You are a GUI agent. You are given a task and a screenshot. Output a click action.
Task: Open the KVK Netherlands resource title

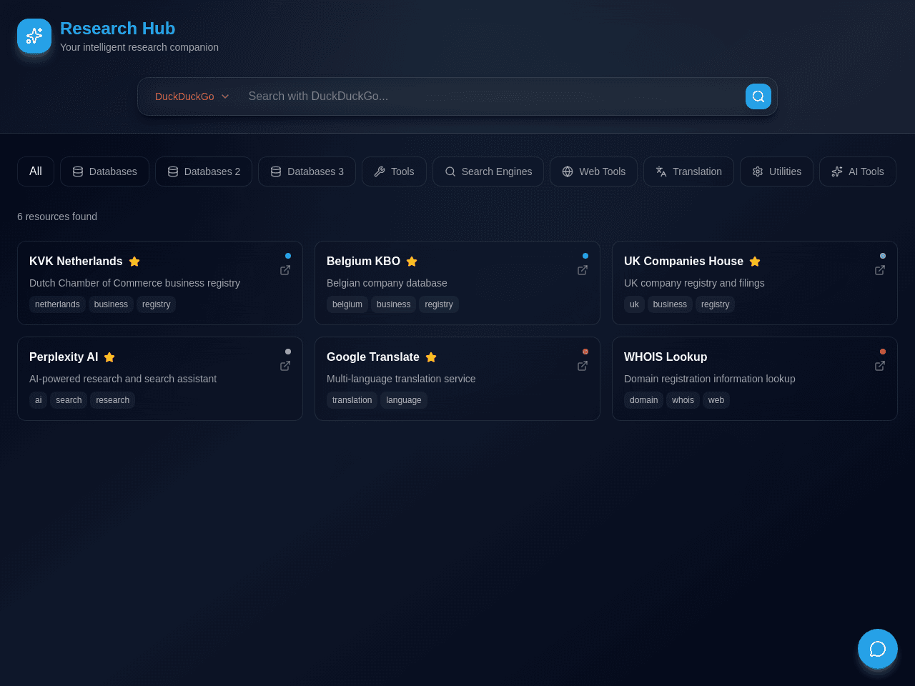[76, 262]
